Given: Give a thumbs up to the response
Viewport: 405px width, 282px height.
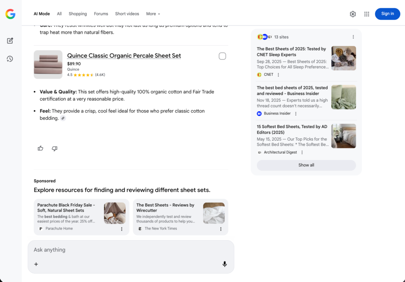Looking at the screenshot, I should coord(41,149).
